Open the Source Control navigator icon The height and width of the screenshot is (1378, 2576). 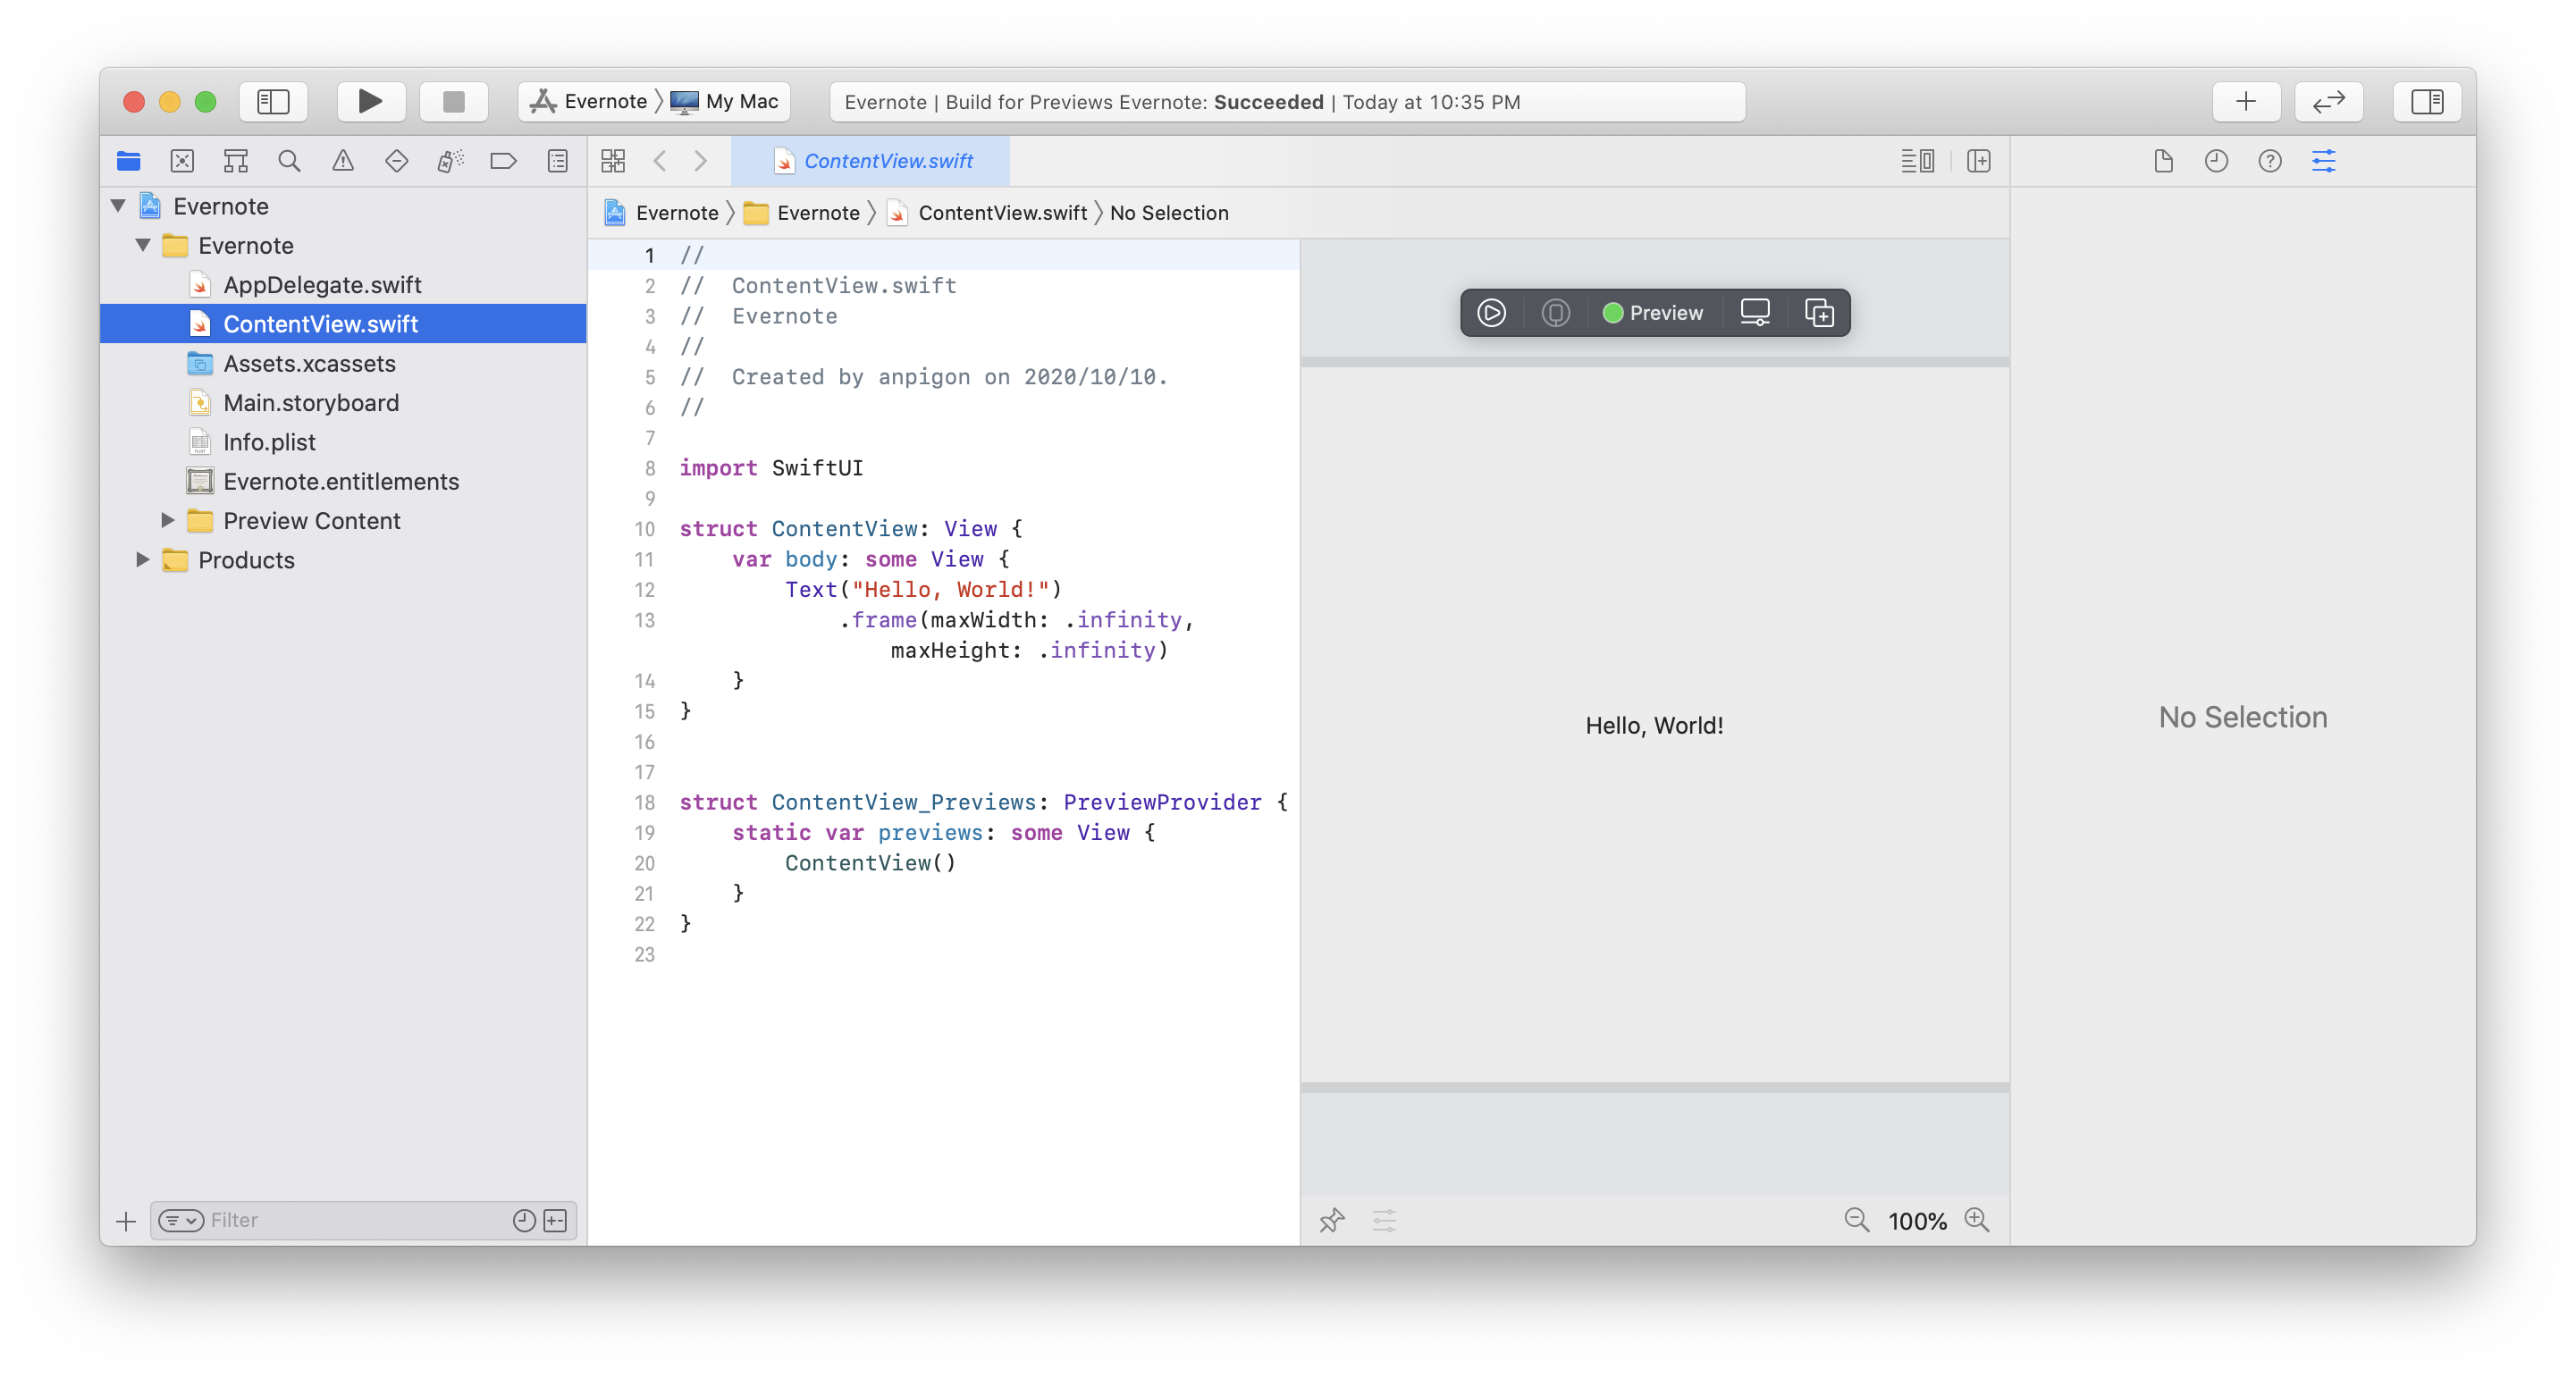click(x=182, y=161)
